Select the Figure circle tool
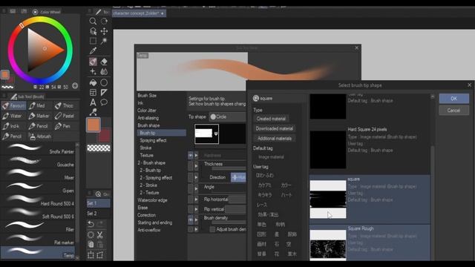The height and width of the screenshot is (267, 475). [104, 82]
